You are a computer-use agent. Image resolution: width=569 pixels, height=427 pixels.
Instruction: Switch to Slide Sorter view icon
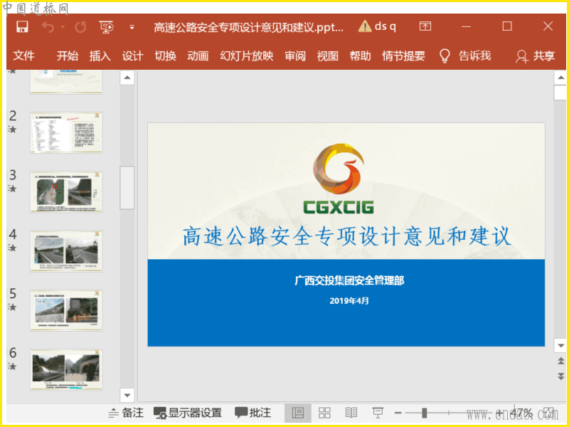[324, 413]
